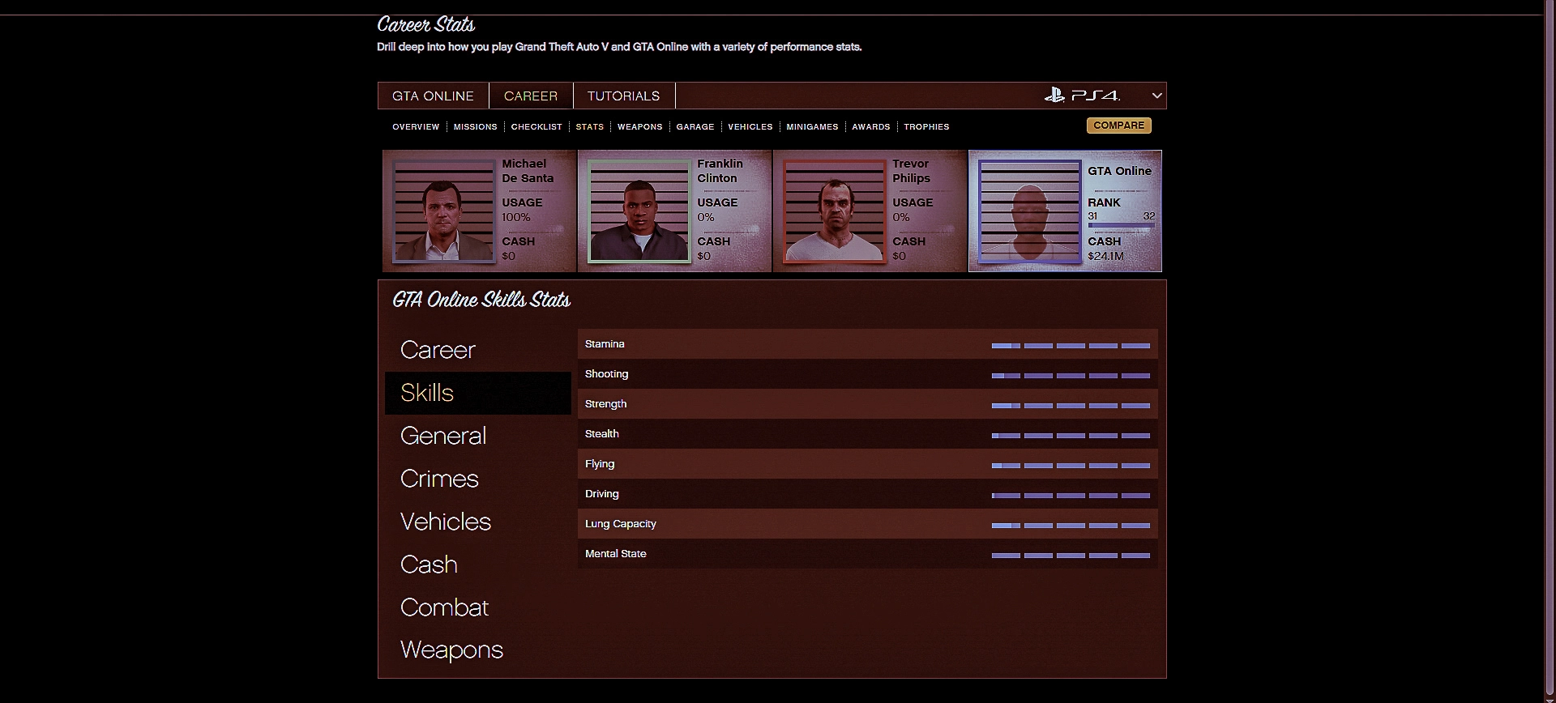Open the Cash stats category
Screen dimensions: 1556x703
pyautogui.click(x=478, y=565)
